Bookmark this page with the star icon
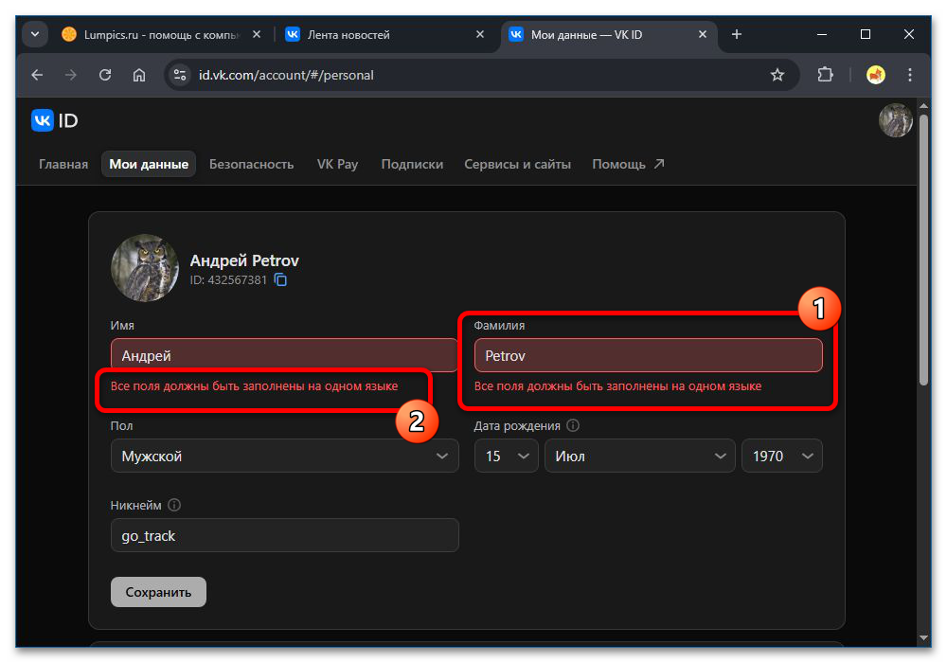Viewport: 947px width, 663px height. [x=777, y=75]
